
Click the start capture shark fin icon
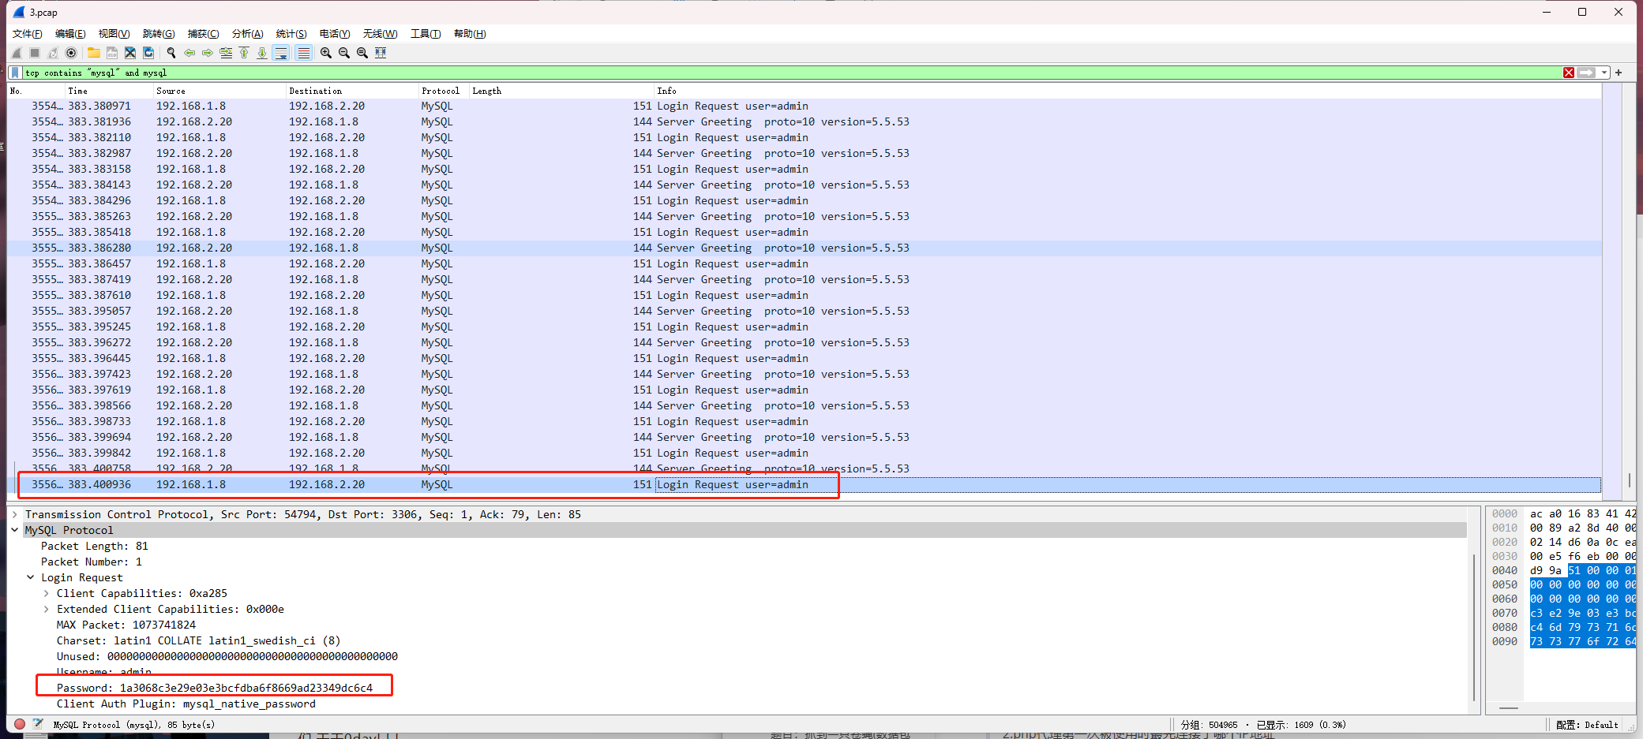click(x=17, y=53)
